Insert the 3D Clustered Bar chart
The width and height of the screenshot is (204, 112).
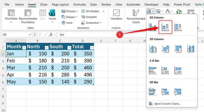153,92
